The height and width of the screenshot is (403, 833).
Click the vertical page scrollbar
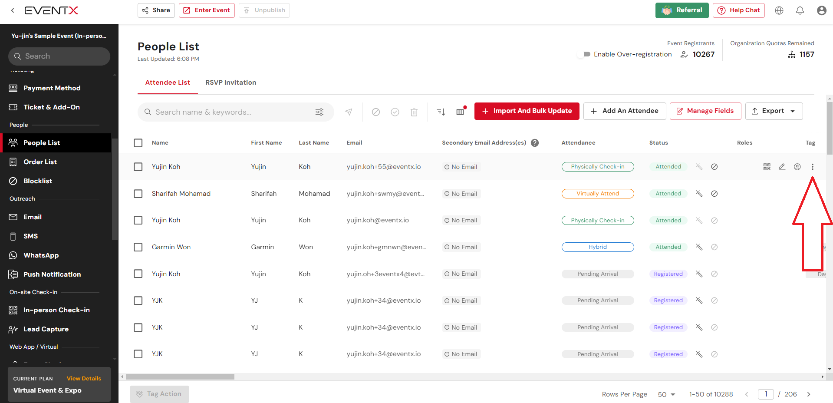(830, 128)
